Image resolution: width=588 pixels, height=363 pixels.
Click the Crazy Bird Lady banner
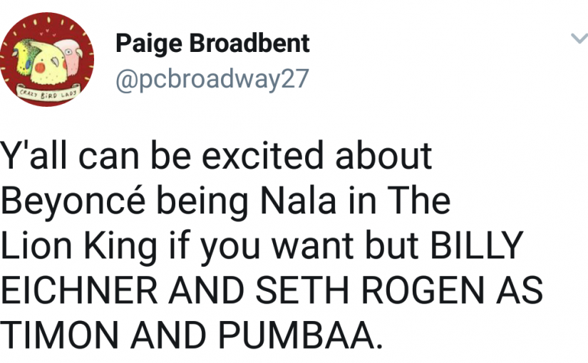48,93
